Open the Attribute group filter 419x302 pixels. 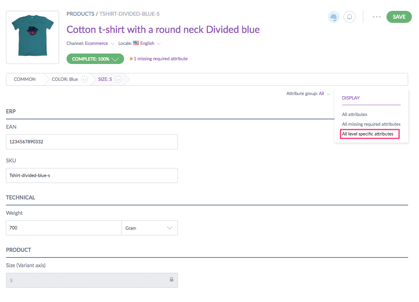(308, 94)
